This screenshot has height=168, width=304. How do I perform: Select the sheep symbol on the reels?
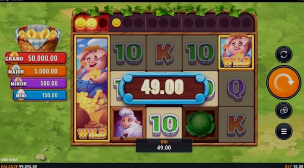(x=128, y=124)
